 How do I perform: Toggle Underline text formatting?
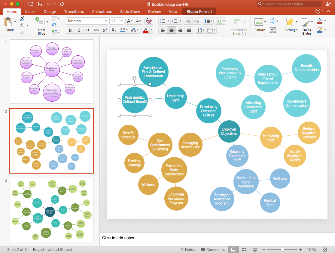tap(88, 30)
